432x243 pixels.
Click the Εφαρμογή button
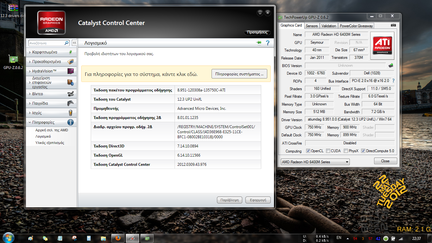tap(258, 200)
